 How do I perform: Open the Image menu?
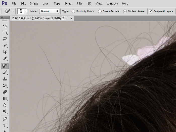pyautogui.click(x=34, y=4)
